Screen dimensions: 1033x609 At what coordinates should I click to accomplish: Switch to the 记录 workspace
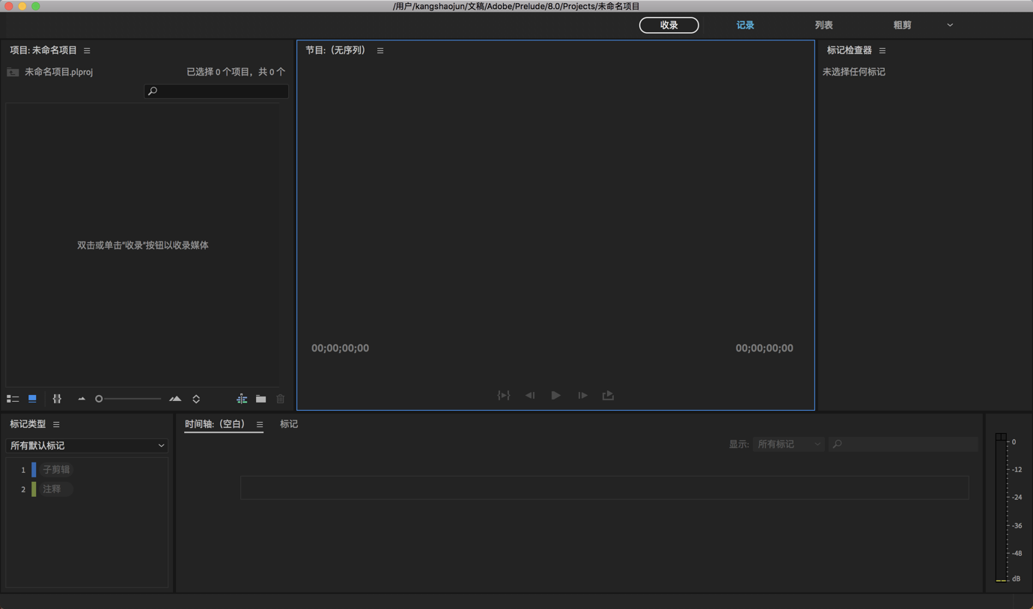pos(745,25)
